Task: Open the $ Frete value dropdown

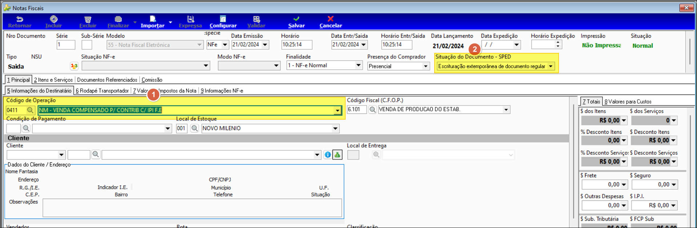Action: click(624, 185)
